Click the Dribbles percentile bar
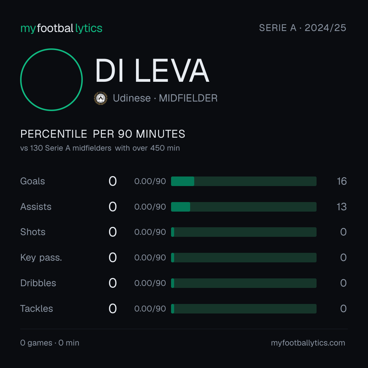The image size is (368, 368). tap(244, 283)
